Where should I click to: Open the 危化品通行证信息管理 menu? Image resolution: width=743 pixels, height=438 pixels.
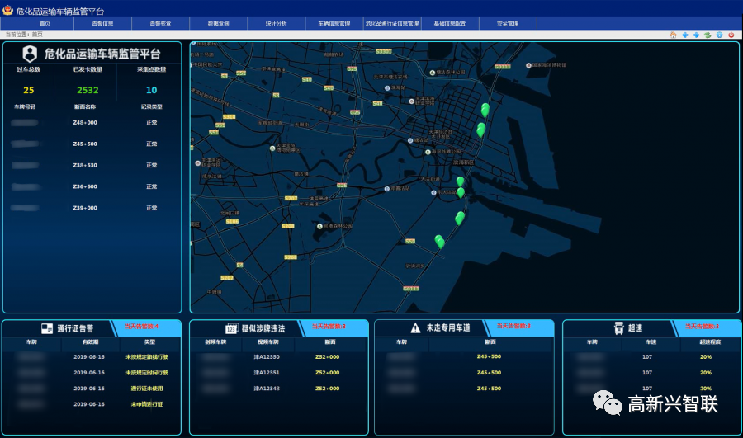click(x=392, y=24)
